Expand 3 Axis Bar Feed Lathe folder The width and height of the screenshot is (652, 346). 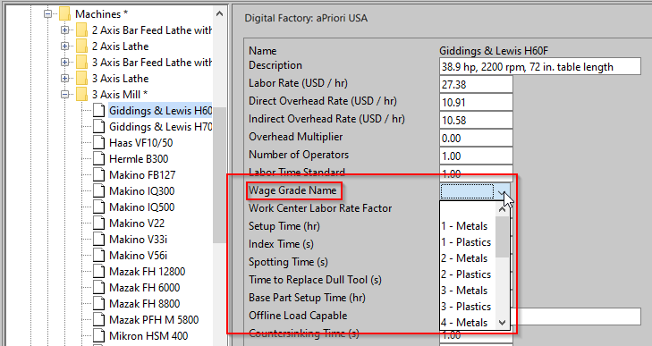pos(64,63)
